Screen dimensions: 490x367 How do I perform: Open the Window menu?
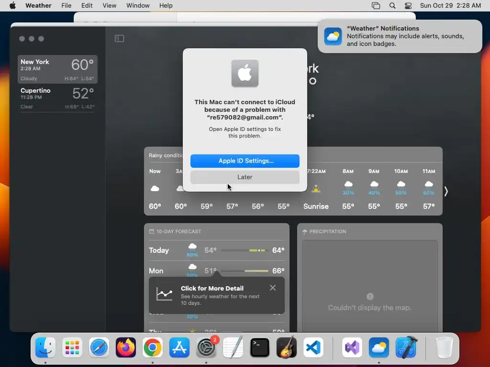click(138, 6)
